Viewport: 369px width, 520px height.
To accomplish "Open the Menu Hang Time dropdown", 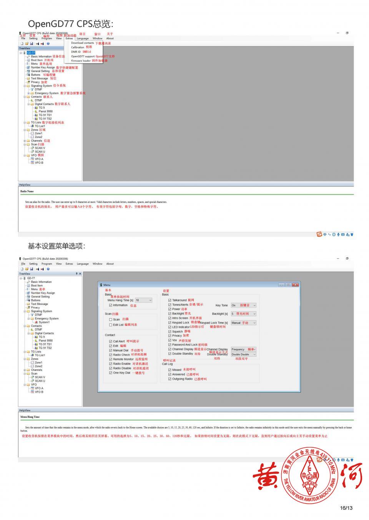I will pyautogui.click(x=150, y=300).
